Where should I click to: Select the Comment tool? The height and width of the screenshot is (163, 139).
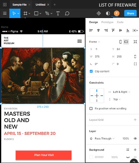click(67, 13)
